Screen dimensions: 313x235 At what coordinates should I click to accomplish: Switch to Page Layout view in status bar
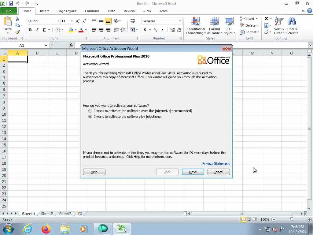[x=249, y=219]
